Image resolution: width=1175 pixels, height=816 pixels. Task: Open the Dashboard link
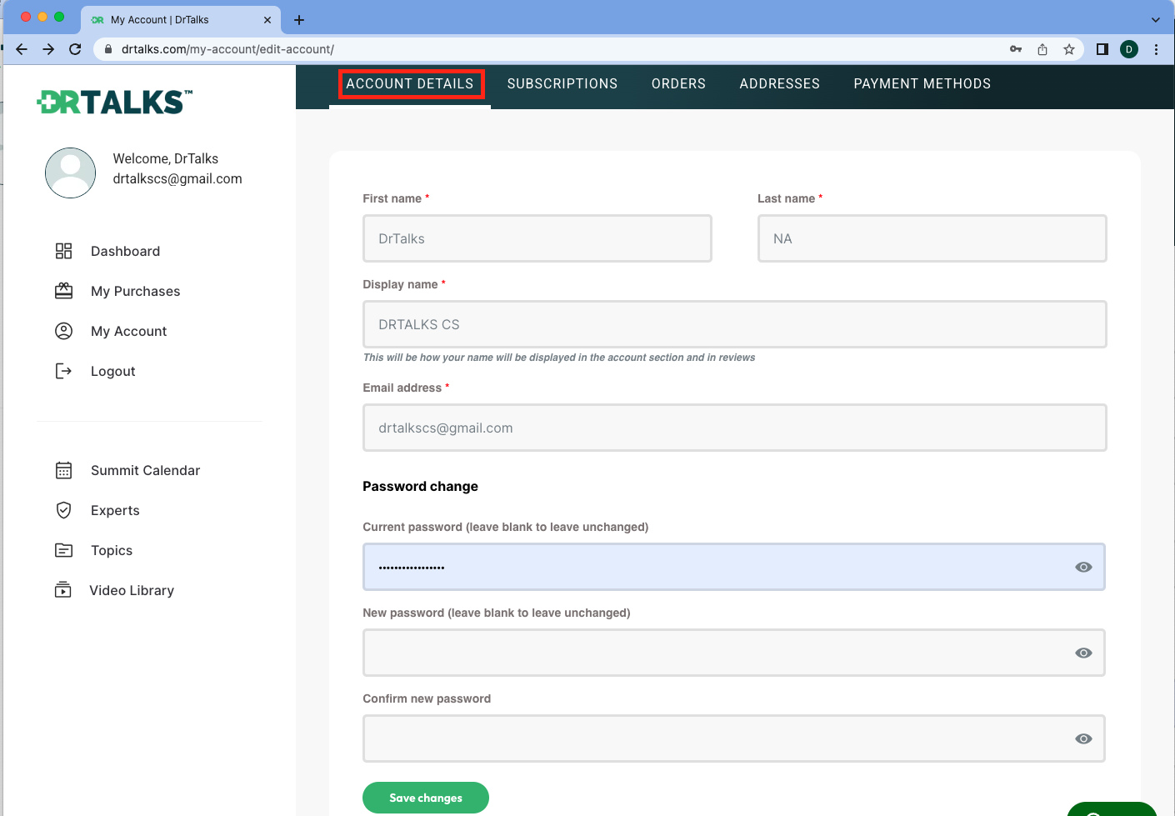click(x=125, y=251)
